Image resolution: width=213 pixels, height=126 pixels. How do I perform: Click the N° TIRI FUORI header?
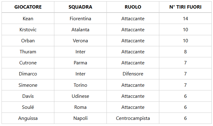[185, 7]
